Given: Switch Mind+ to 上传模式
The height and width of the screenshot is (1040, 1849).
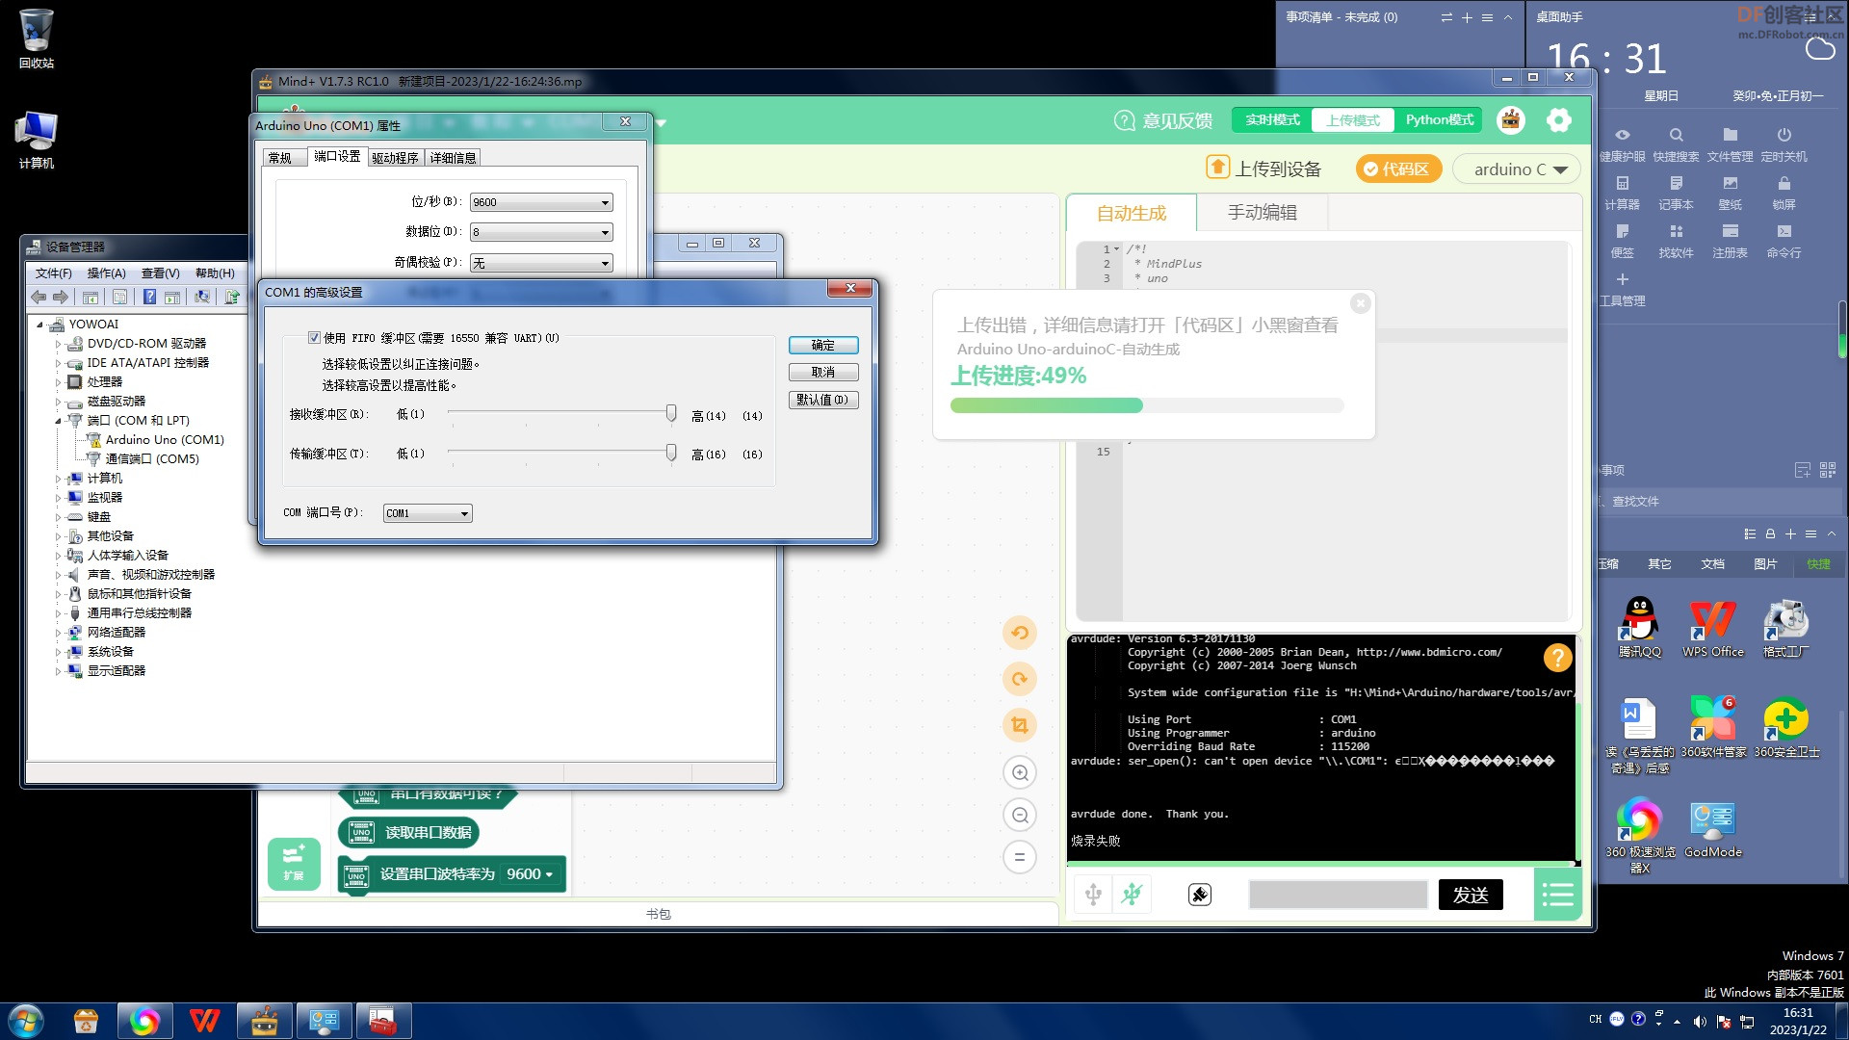Looking at the screenshot, I should point(1353,120).
